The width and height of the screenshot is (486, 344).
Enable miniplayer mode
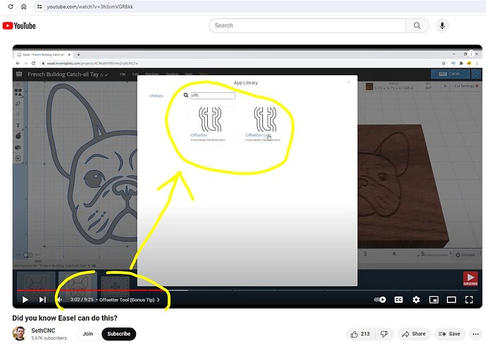coord(434,300)
